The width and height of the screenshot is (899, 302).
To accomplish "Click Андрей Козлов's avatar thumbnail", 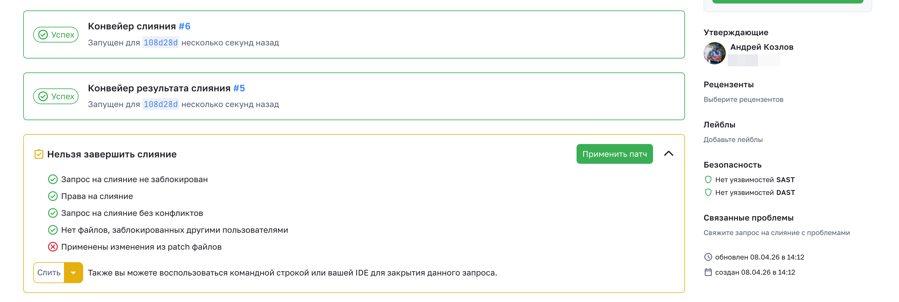I will tap(714, 53).
